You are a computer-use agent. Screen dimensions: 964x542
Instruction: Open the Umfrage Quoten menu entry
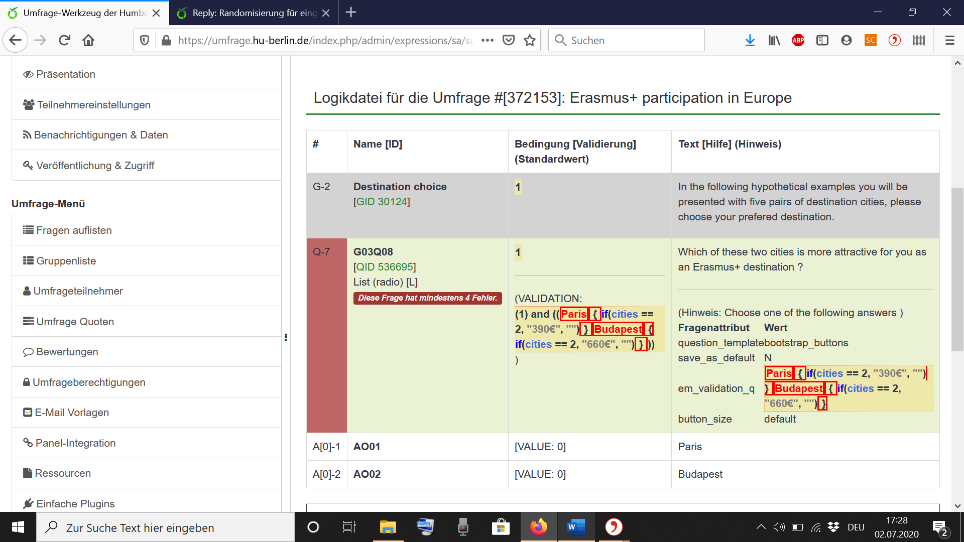click(x=75, y=322)
